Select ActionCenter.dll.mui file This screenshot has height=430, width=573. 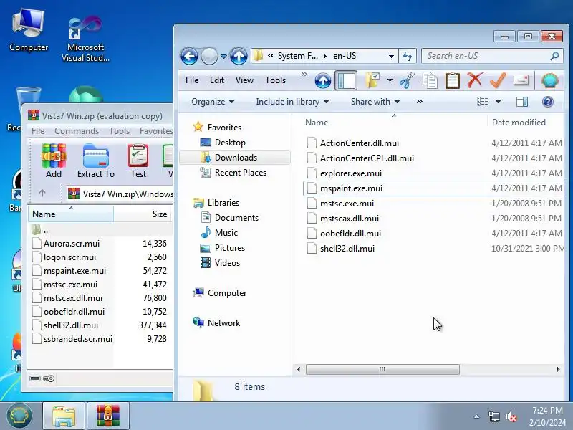[x=360, y=143]
